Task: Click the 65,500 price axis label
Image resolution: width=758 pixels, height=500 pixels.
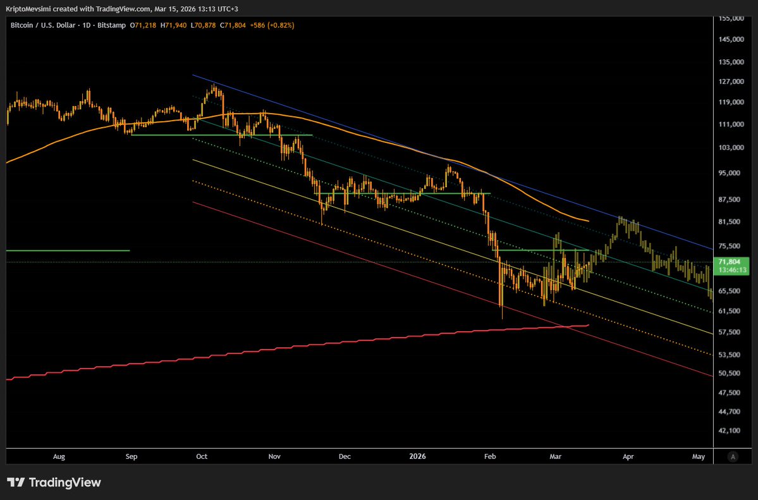Action: [730, 291]
